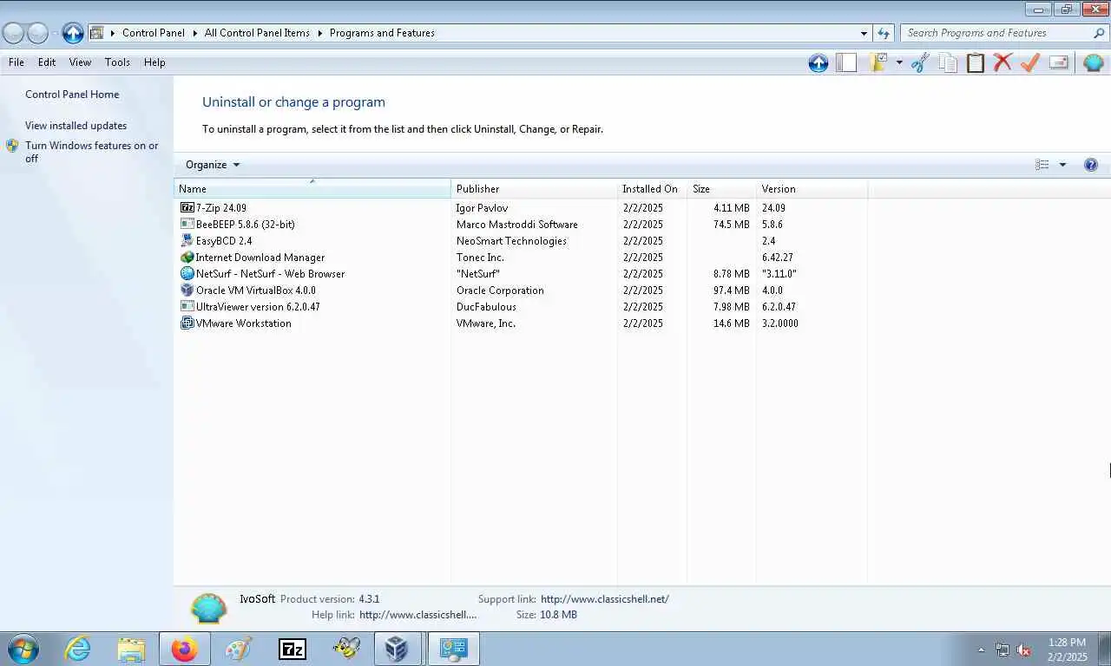Expand the breadcrumb arrow before Control Panel
This screenshot has width=1111, height=666.
[112, 33]
